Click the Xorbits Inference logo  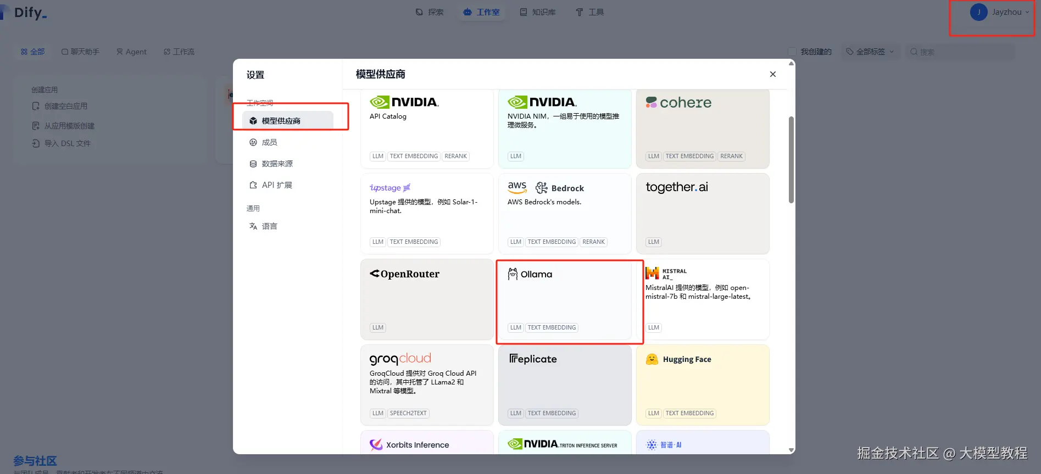tap(409, 445)
